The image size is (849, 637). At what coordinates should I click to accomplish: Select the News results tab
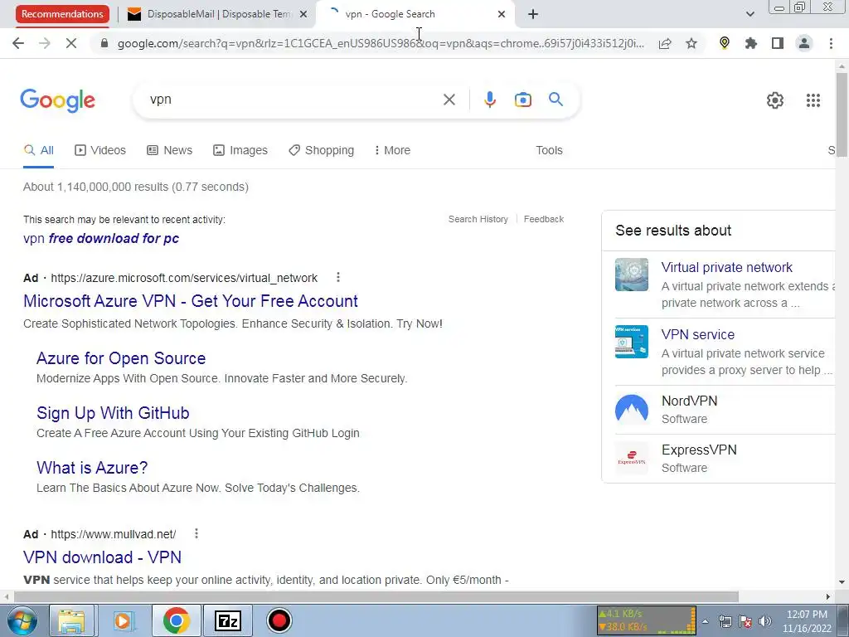(170, 150)
